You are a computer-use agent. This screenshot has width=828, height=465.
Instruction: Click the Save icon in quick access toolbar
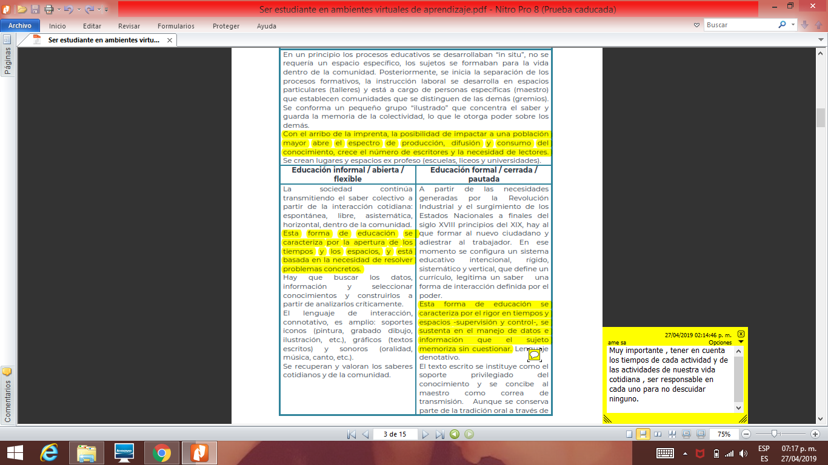(x=35, y=9)
